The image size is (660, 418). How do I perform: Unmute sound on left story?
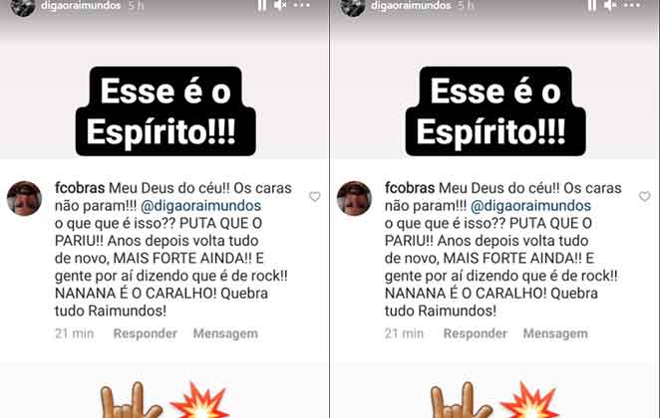click(280, 5)
